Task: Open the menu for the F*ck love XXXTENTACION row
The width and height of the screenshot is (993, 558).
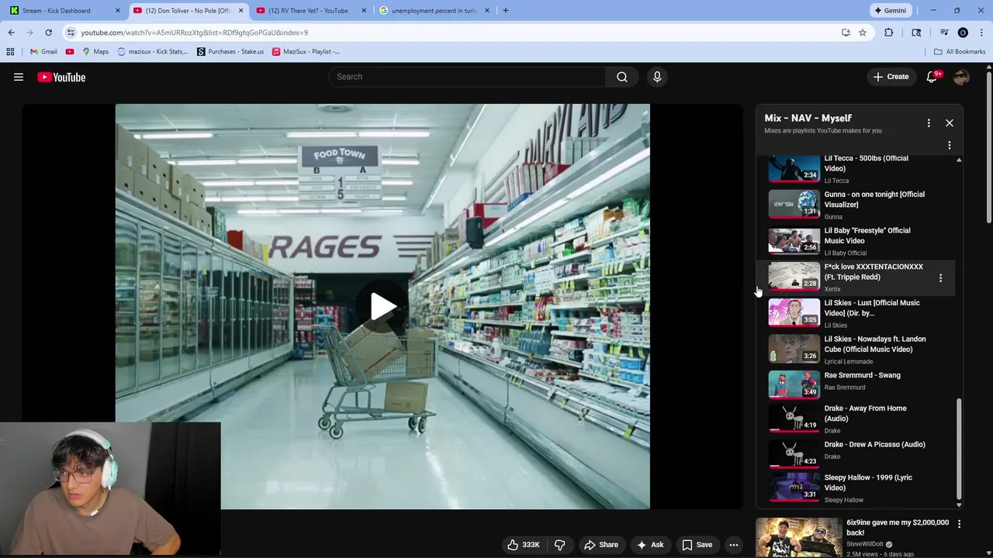Action: click(941, 277)
